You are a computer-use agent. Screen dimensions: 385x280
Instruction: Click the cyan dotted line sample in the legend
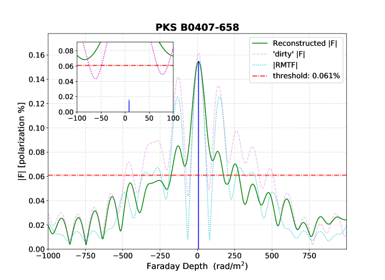[260, 65]
